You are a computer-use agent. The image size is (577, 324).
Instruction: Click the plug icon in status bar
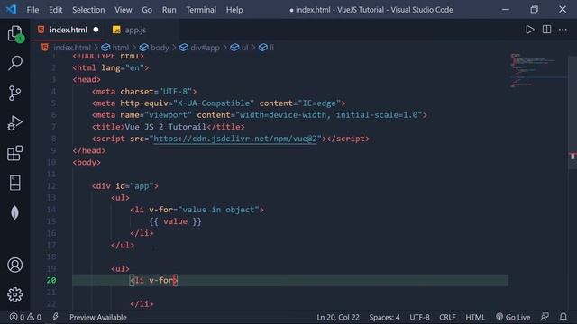point(55,317)
